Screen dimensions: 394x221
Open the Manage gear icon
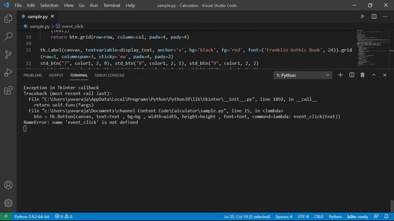click(8, 203)
